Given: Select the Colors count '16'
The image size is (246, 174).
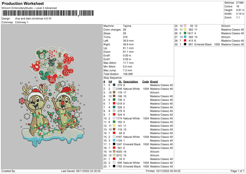Looking at the screenshot, I should [x=238, y=7].
